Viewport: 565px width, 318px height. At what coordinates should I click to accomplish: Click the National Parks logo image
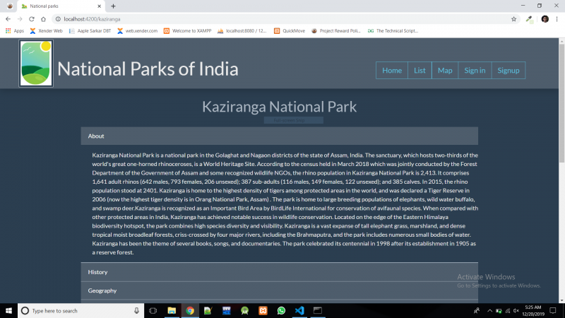[x=36, y=64]
